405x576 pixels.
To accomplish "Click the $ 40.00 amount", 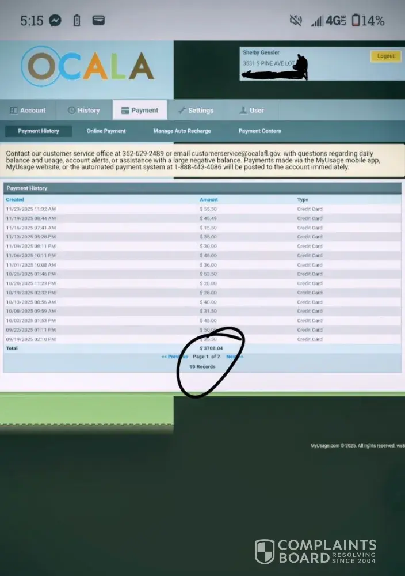I will [208, 302].
